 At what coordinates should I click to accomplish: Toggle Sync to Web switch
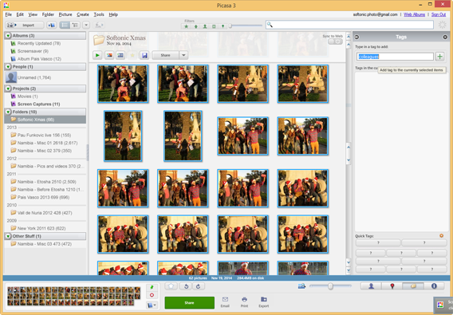pyautogui.click(x=335, y=41)
